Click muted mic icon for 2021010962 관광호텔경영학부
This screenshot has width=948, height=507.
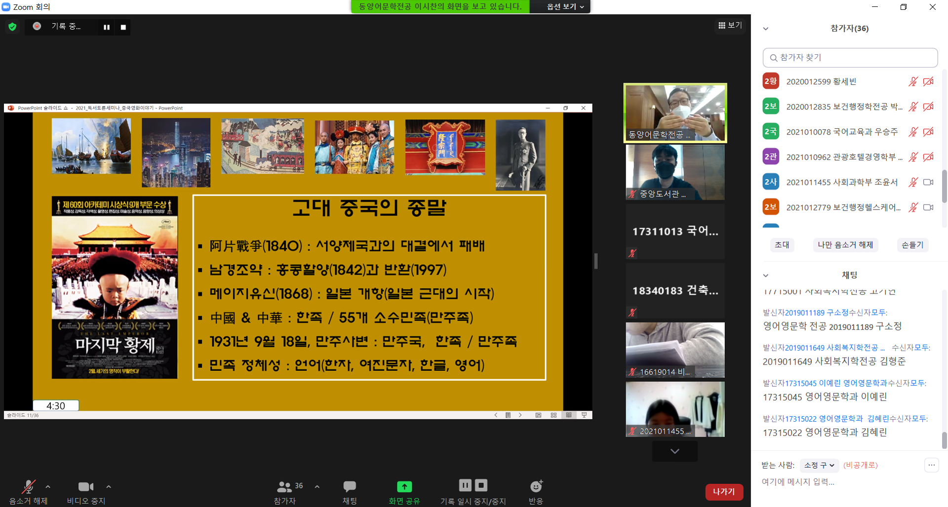pos(913,157)
